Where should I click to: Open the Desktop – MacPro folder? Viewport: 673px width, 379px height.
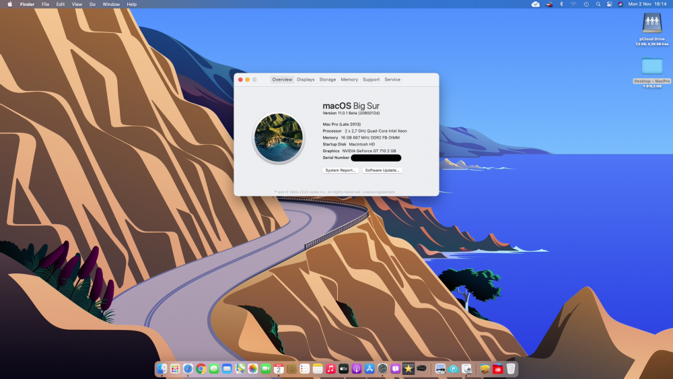pyautogui.click(x=652, y=66)
